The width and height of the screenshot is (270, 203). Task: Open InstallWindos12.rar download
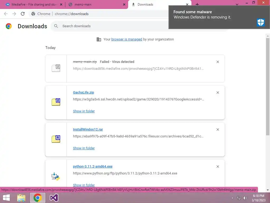[88, 130]
